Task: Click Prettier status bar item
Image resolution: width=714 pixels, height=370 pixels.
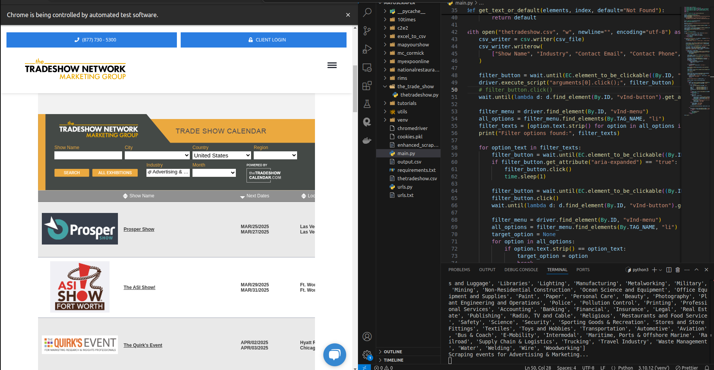Action: [x=687, y=368]
